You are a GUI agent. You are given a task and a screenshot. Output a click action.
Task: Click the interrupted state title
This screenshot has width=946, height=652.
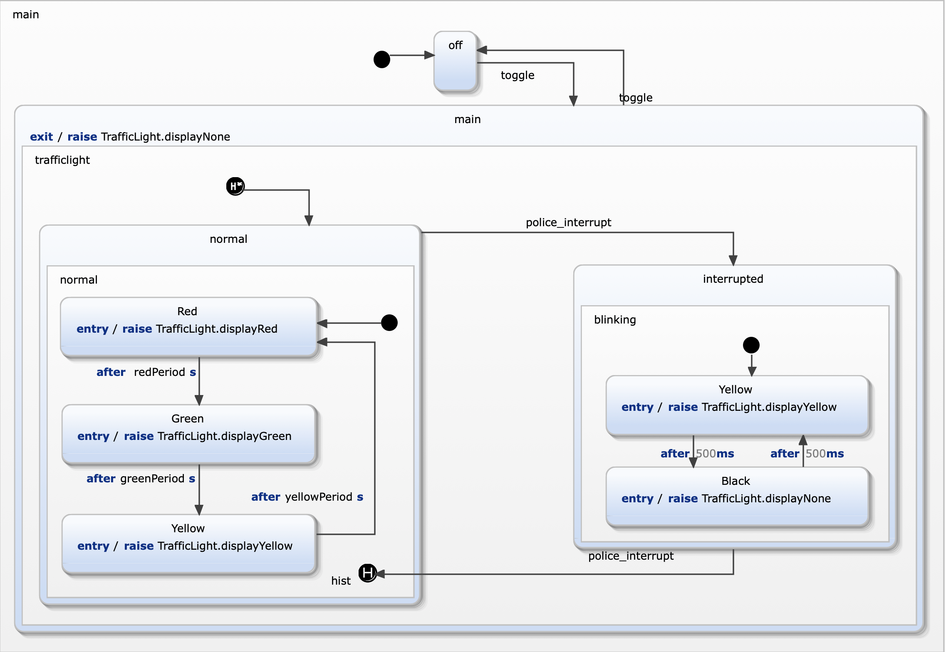click(733, 279)
